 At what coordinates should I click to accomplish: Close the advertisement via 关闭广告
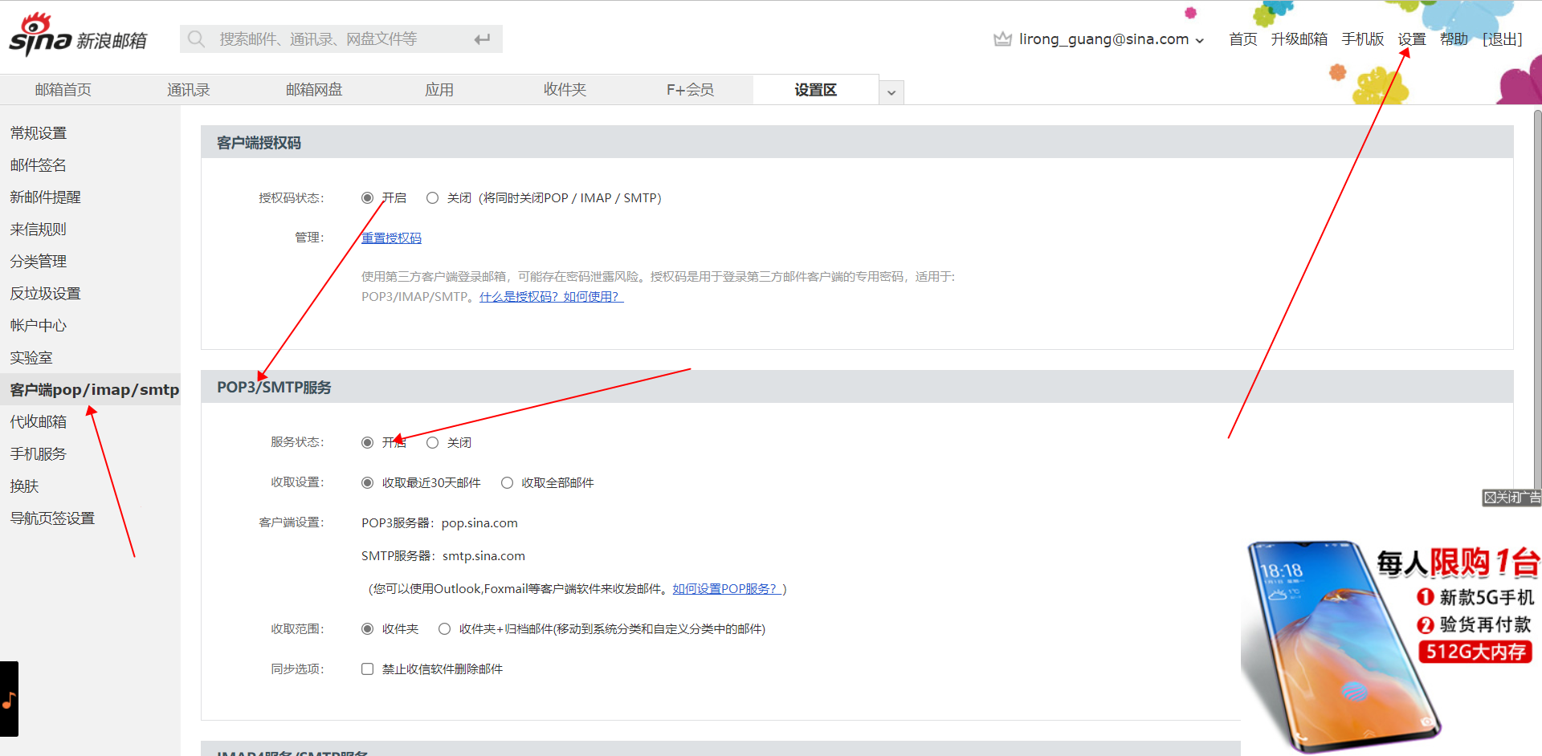point(1511,498)
